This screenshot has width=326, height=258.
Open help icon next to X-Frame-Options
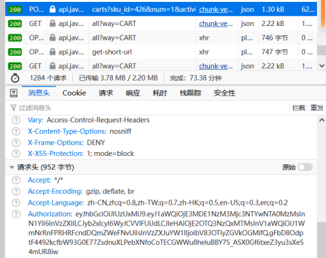coord(16,142)
